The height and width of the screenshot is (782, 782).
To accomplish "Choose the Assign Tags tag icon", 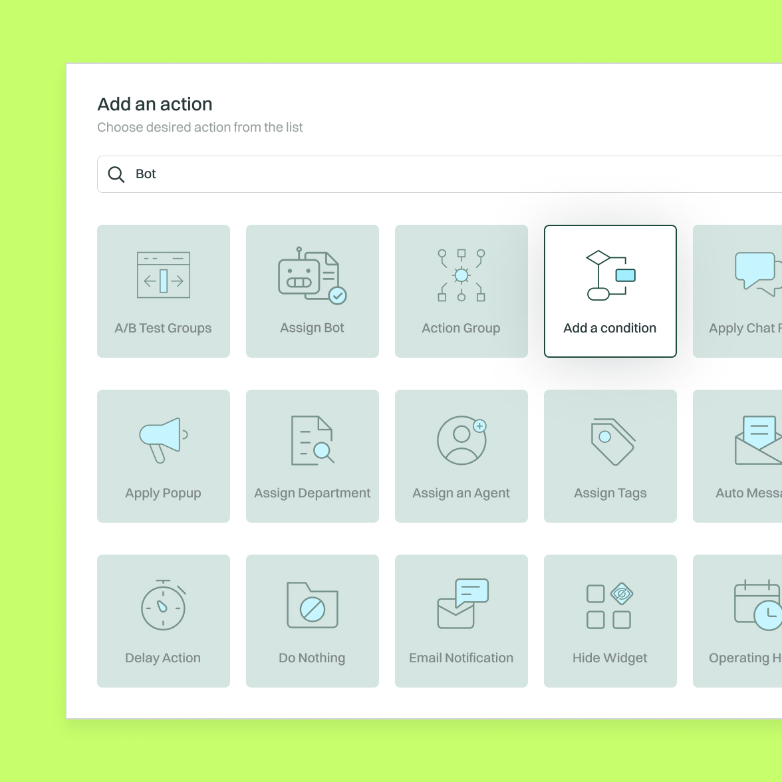I will [x=613, y=442].
